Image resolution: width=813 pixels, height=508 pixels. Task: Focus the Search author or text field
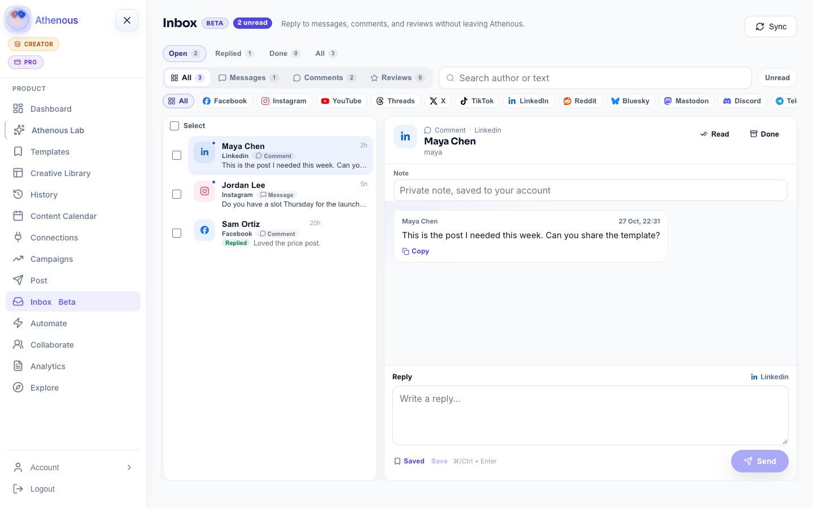click(x=595, y=78)
